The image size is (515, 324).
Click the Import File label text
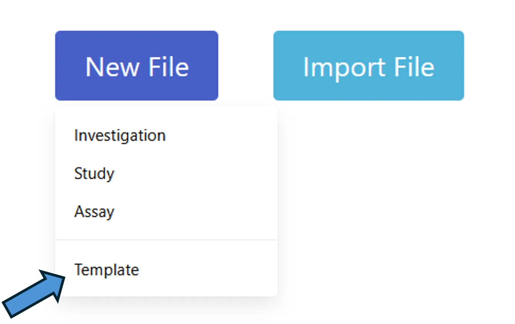[369, 67]
